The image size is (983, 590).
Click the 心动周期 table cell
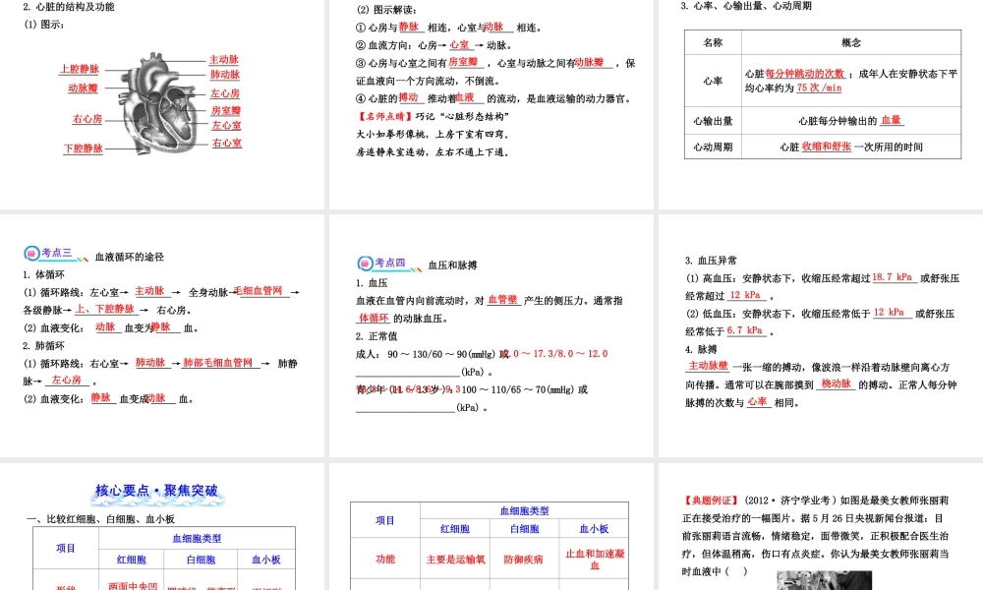pos(713,147)
